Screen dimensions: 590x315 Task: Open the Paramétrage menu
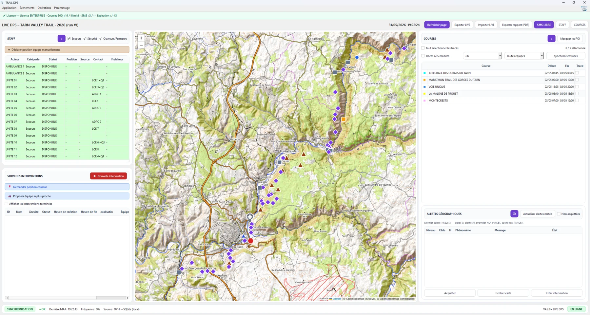pos(62,8)
